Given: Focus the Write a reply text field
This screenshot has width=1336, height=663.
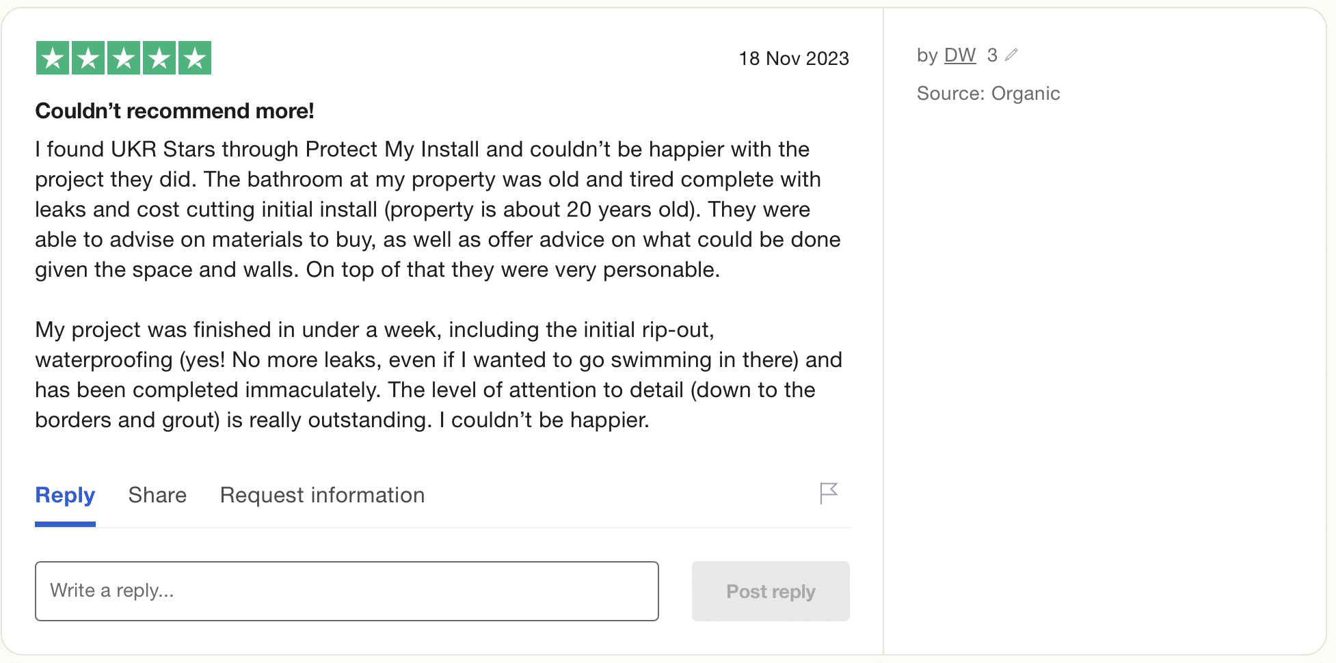Looking at the screenshot, I should coord(347,591).
